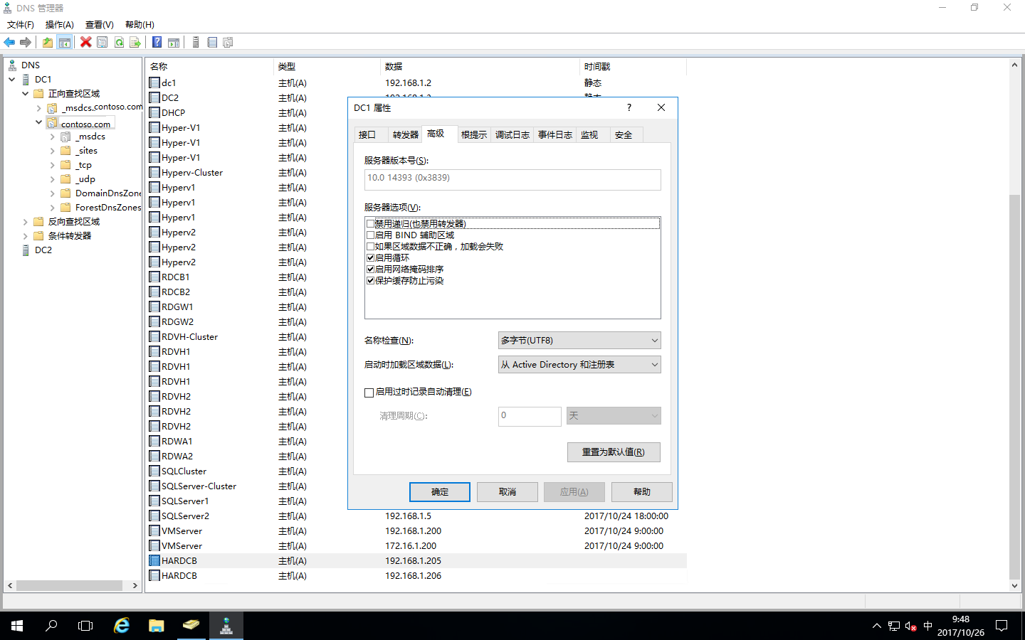Expand the conditional forwarders (条件转发器) node
The width and height of the screenshot is (1025, 640).
click(25, 236)
